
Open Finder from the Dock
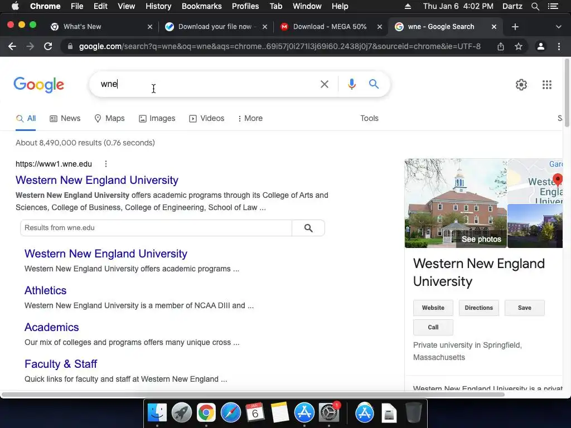click(x=157, y=413)
